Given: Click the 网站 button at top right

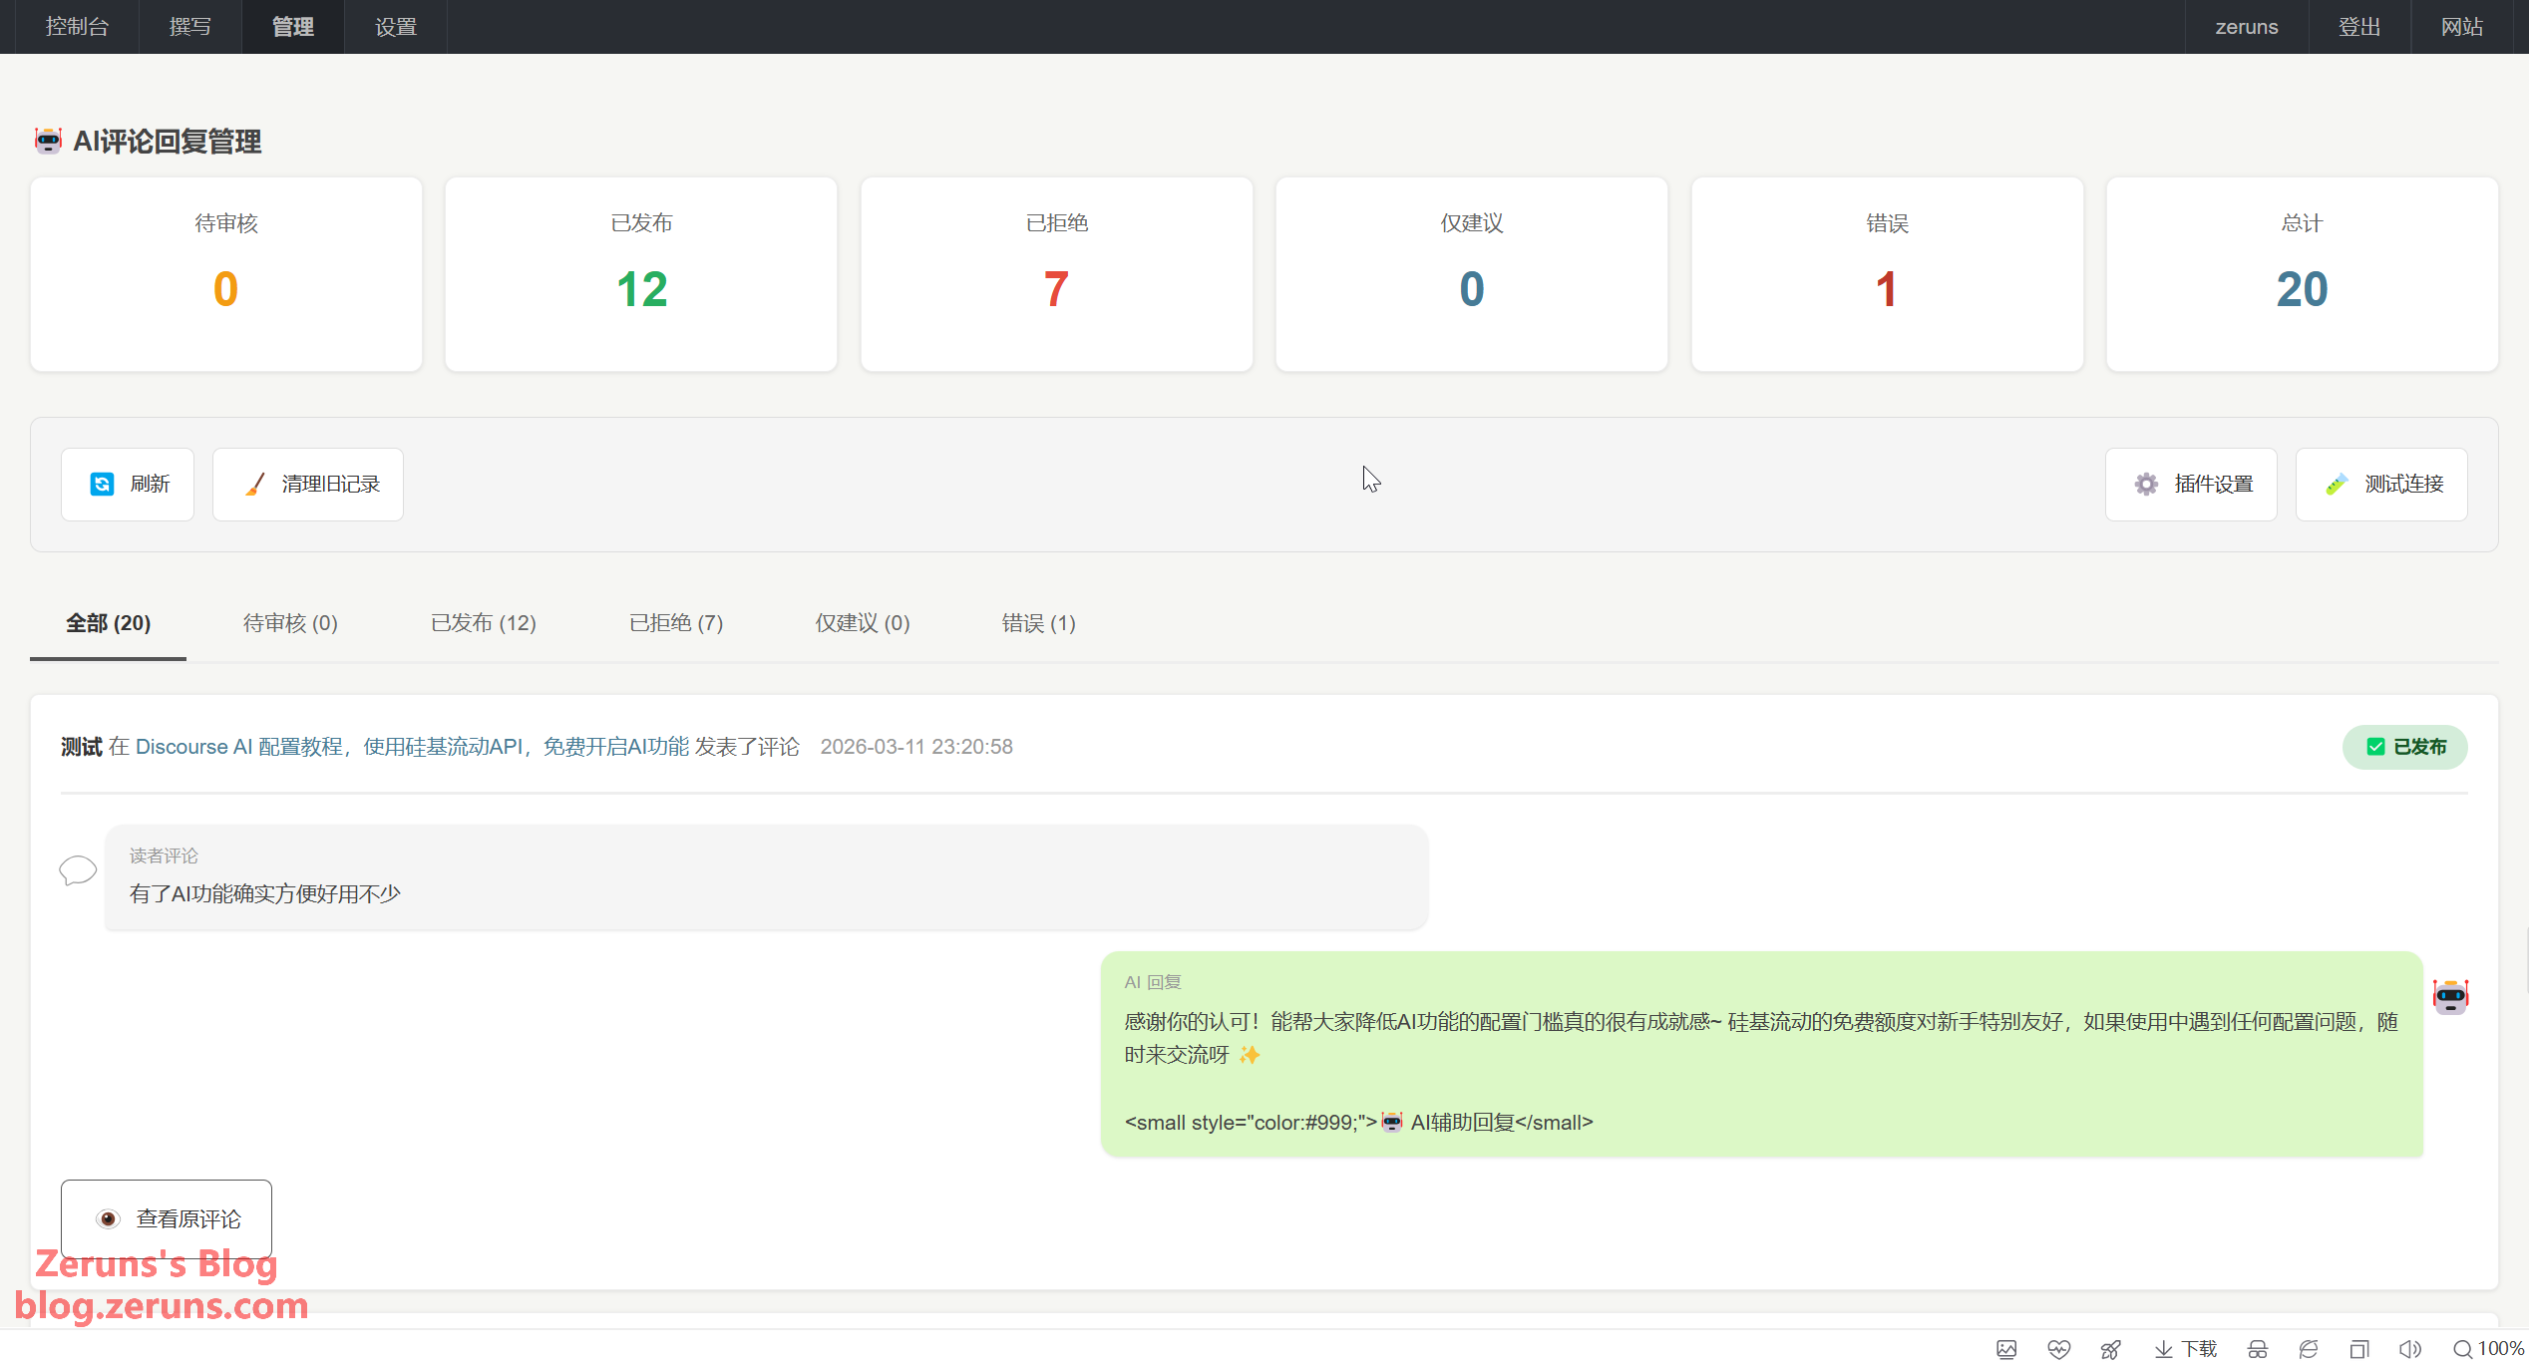Looking at the screenshot, I should coord(2462,26).
